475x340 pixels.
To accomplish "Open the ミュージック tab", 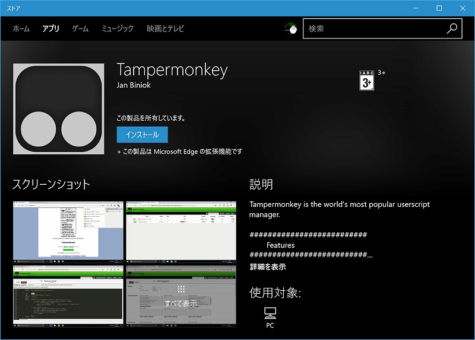I will pos(118,28).
